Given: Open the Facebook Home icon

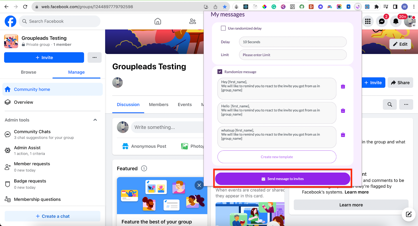Looking at the screenshot, I should [x=158, y=21].
